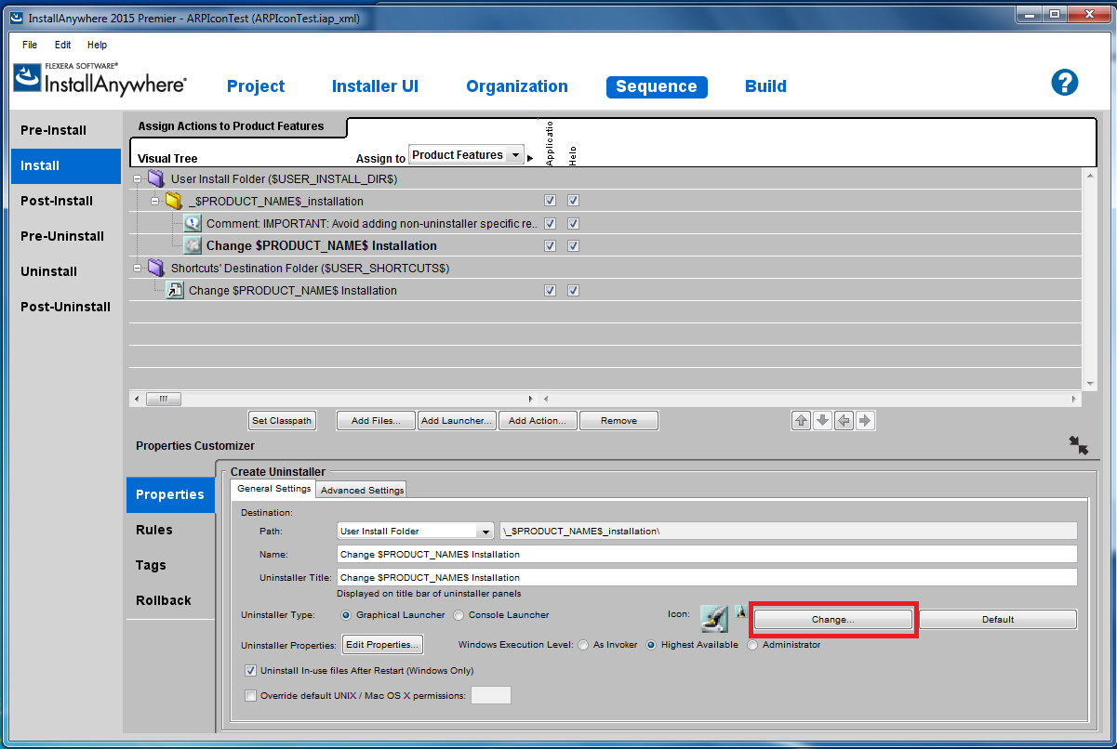Click the uninstaller icon preview image
The height and width of the screenshot is (749, 1117).
713,618
